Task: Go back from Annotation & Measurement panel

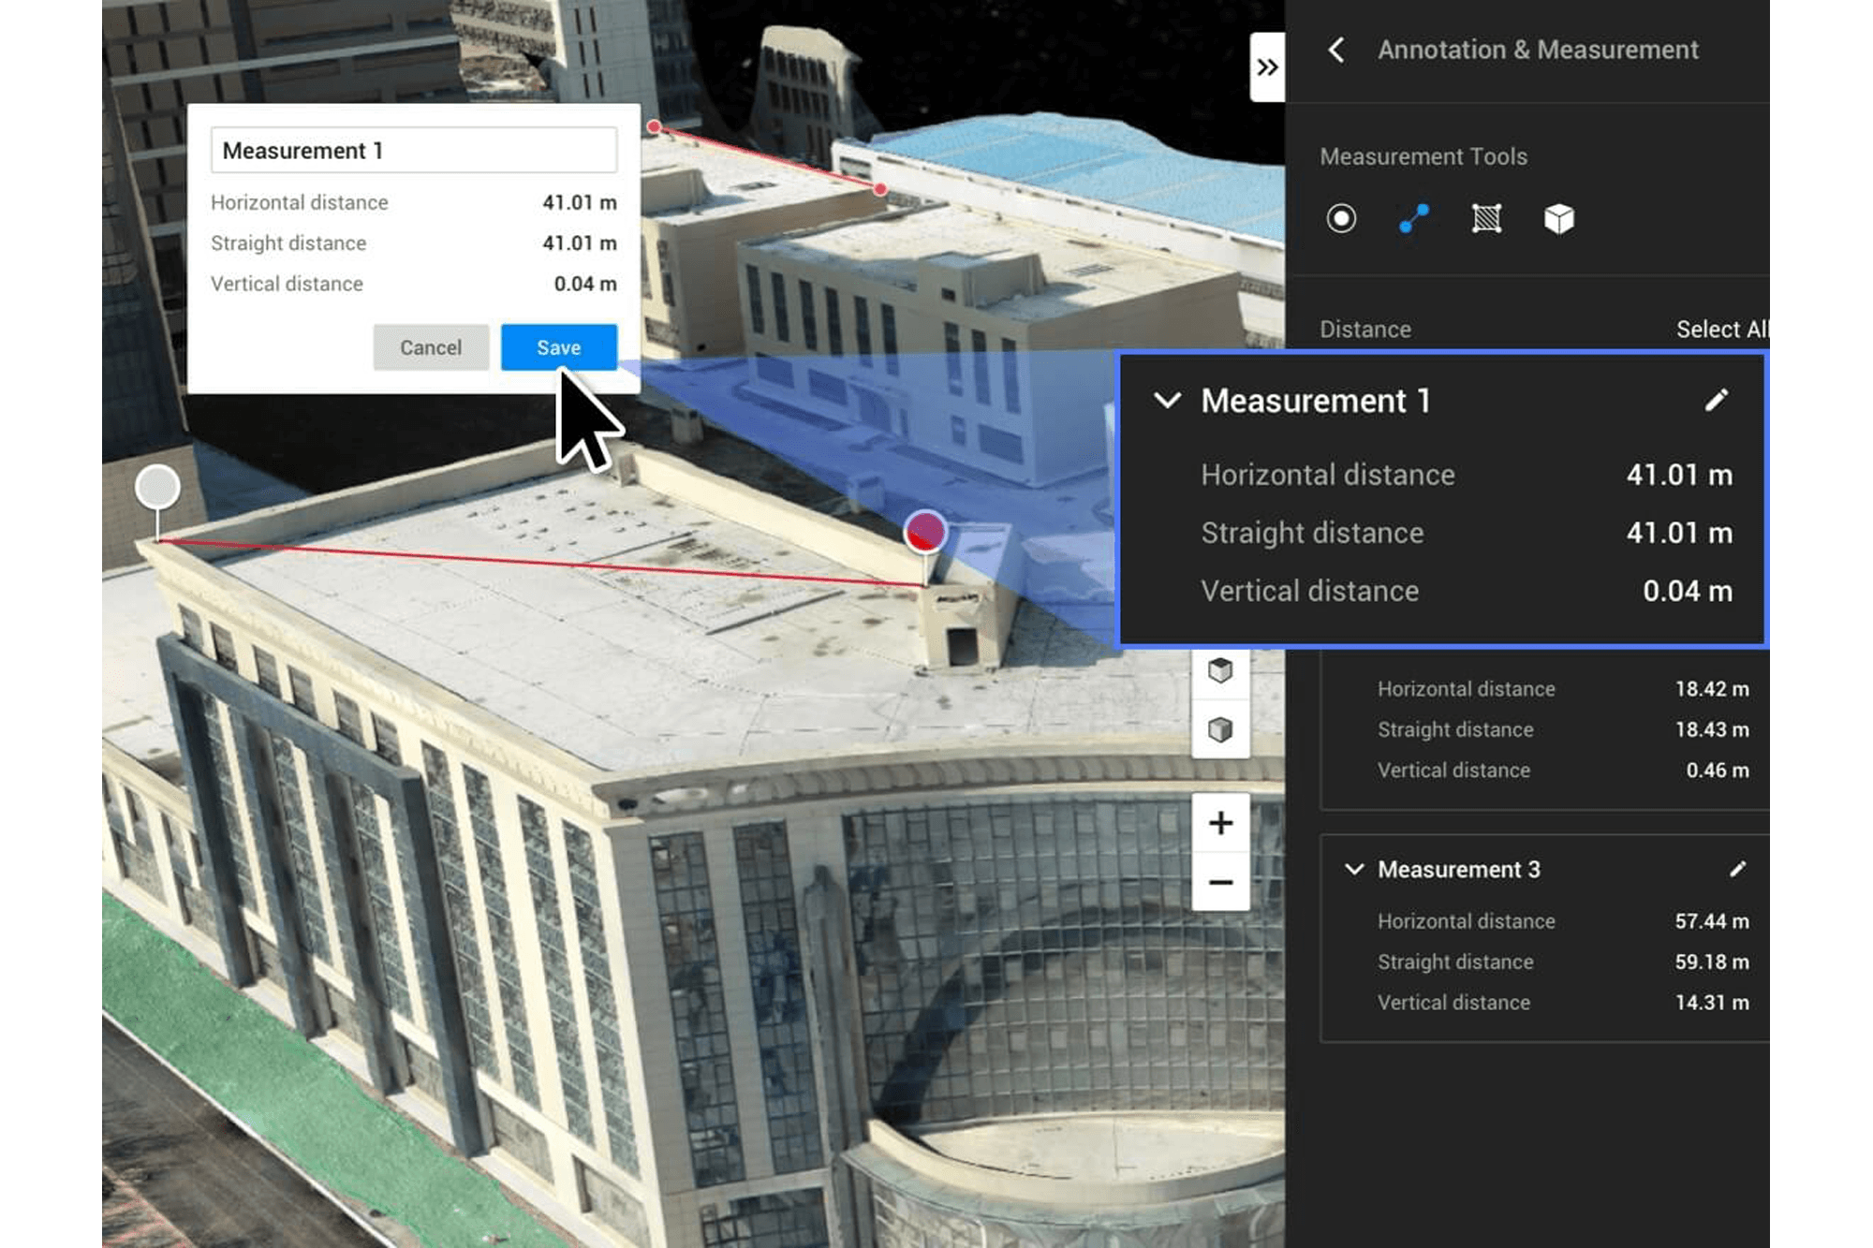Action: pos(1336,50)
